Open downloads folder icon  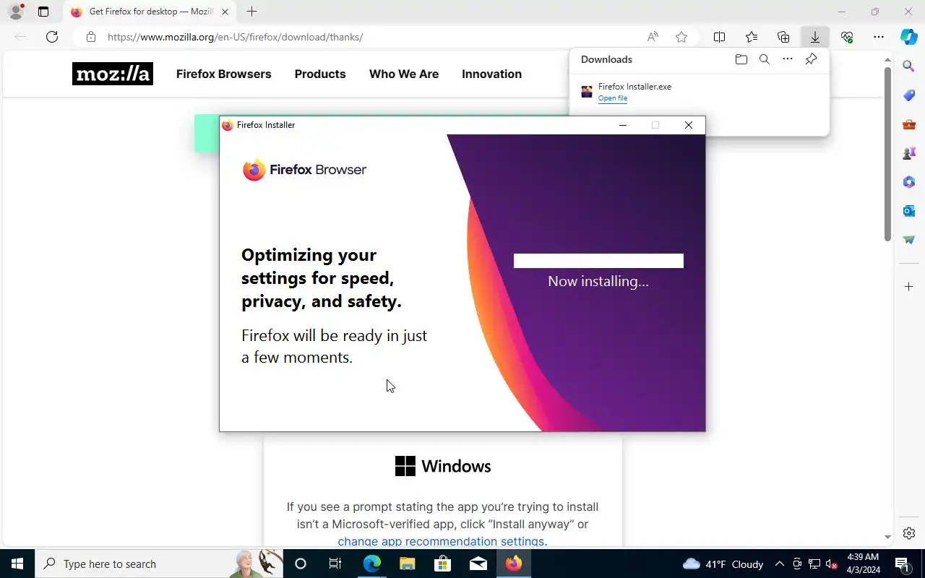point(741,59)
